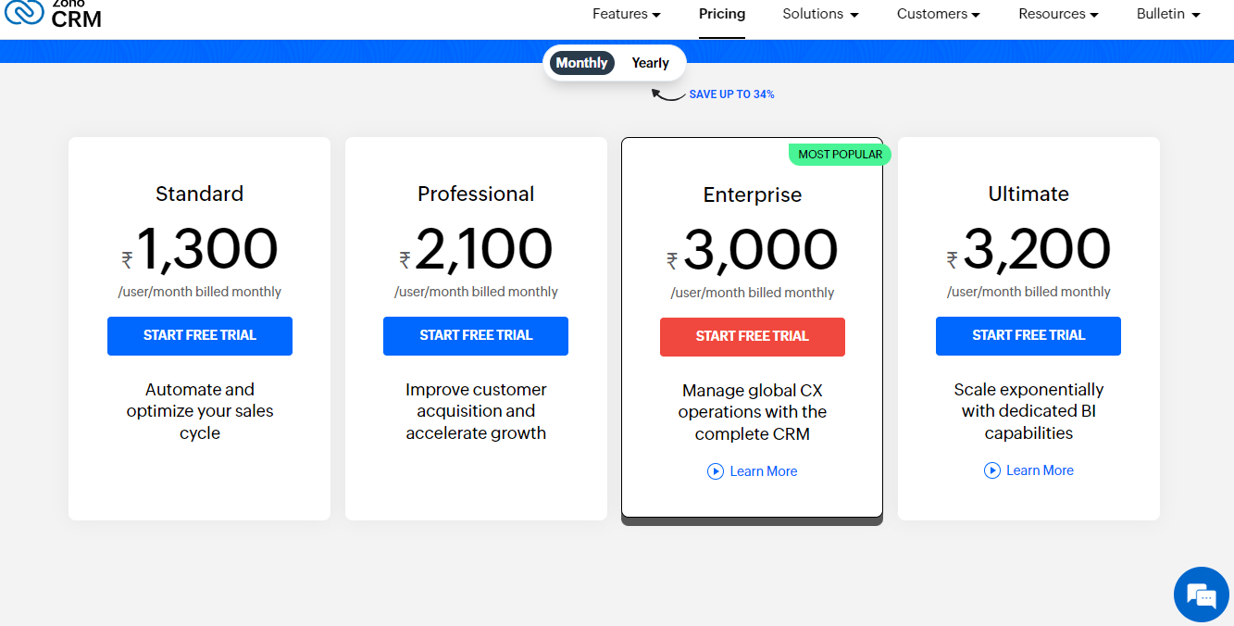
Task: Click the MOST POPULAR badge
Action: [840, 154]
